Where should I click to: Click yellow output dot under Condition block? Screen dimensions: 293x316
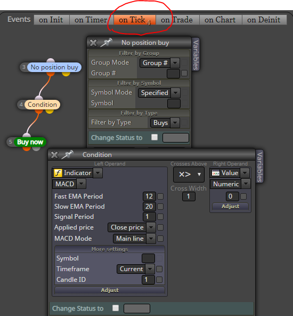(x=50, y=111)
